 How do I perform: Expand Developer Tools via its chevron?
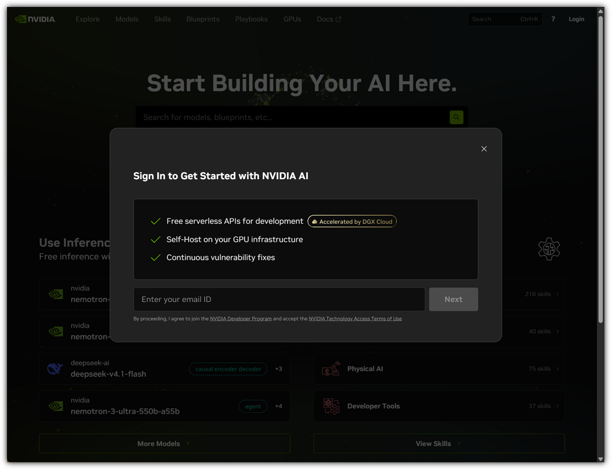557,406
